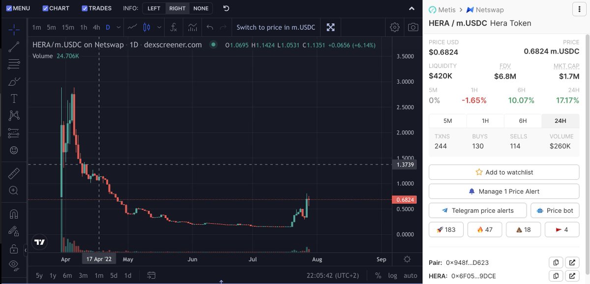Viewport: 590px width, 284px height.
Task: Copy the Pair address
Action: coord(556,262)
